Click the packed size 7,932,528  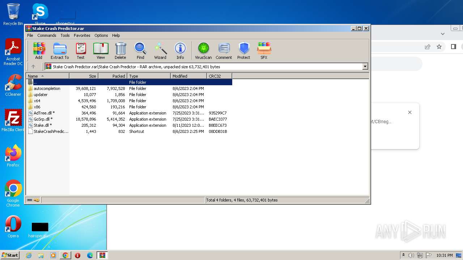116,88
